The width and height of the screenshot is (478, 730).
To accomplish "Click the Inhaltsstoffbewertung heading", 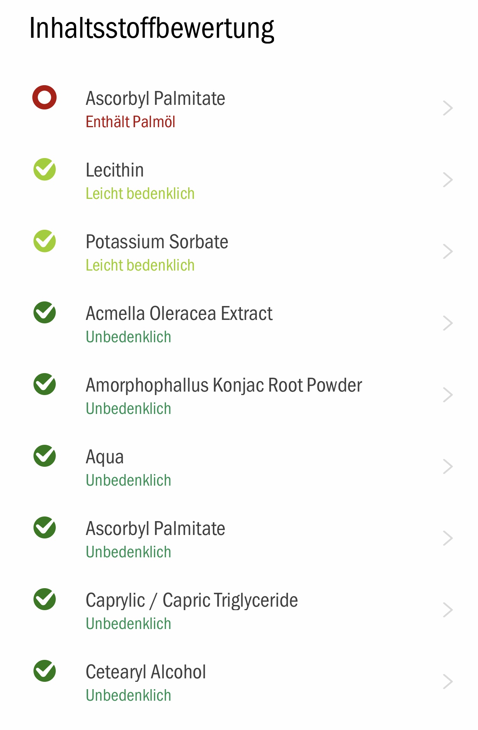I will (x=152, y=29).
